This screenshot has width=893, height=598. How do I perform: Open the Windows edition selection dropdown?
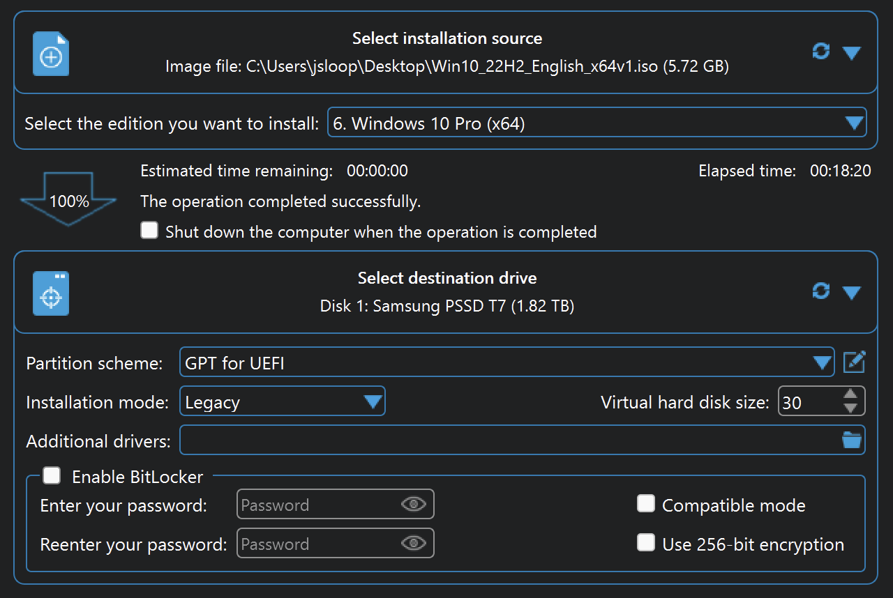click(596, 123)
